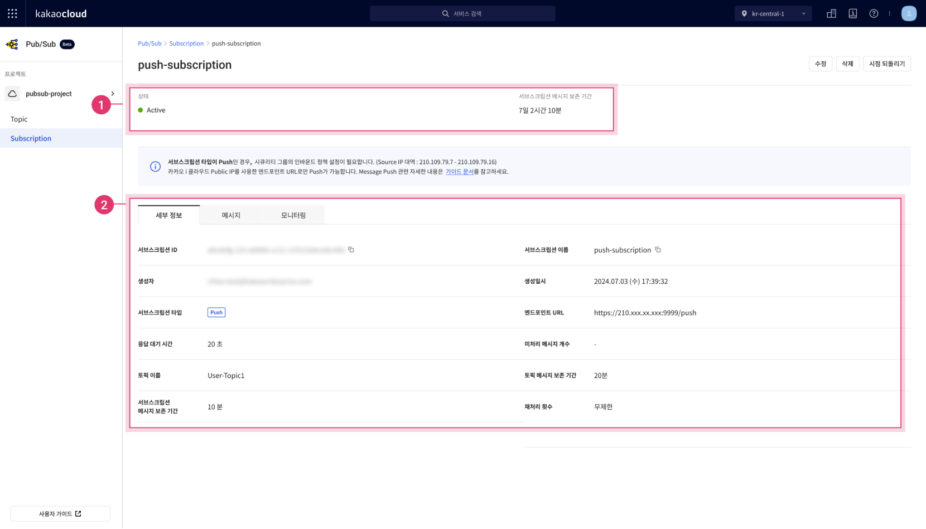Expand the pubsub-project chevron
Screen dimensions: 926x529
[113, 94]
